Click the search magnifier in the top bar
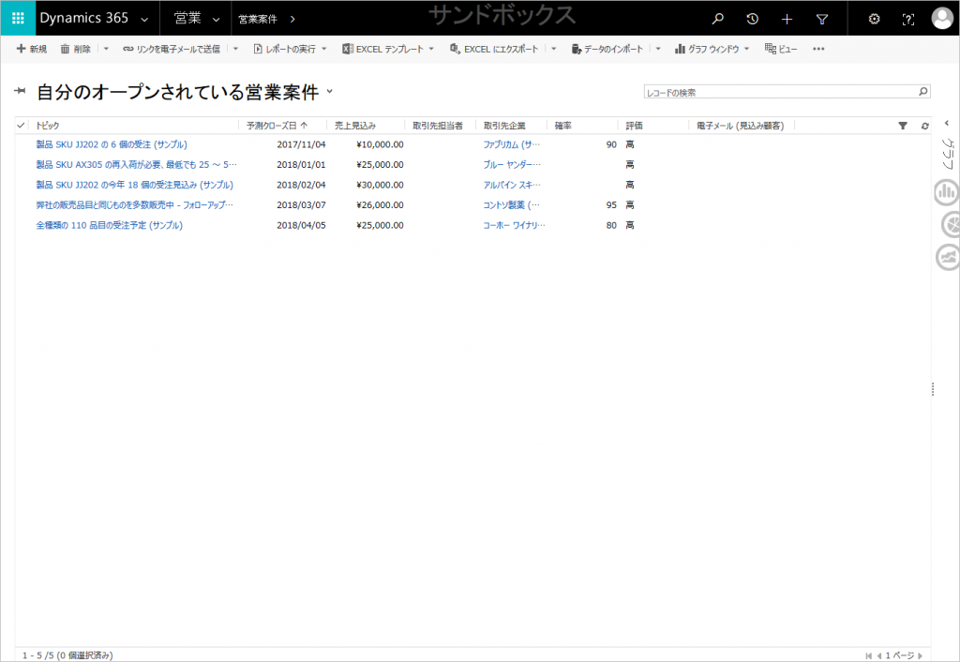 (718, 19)
